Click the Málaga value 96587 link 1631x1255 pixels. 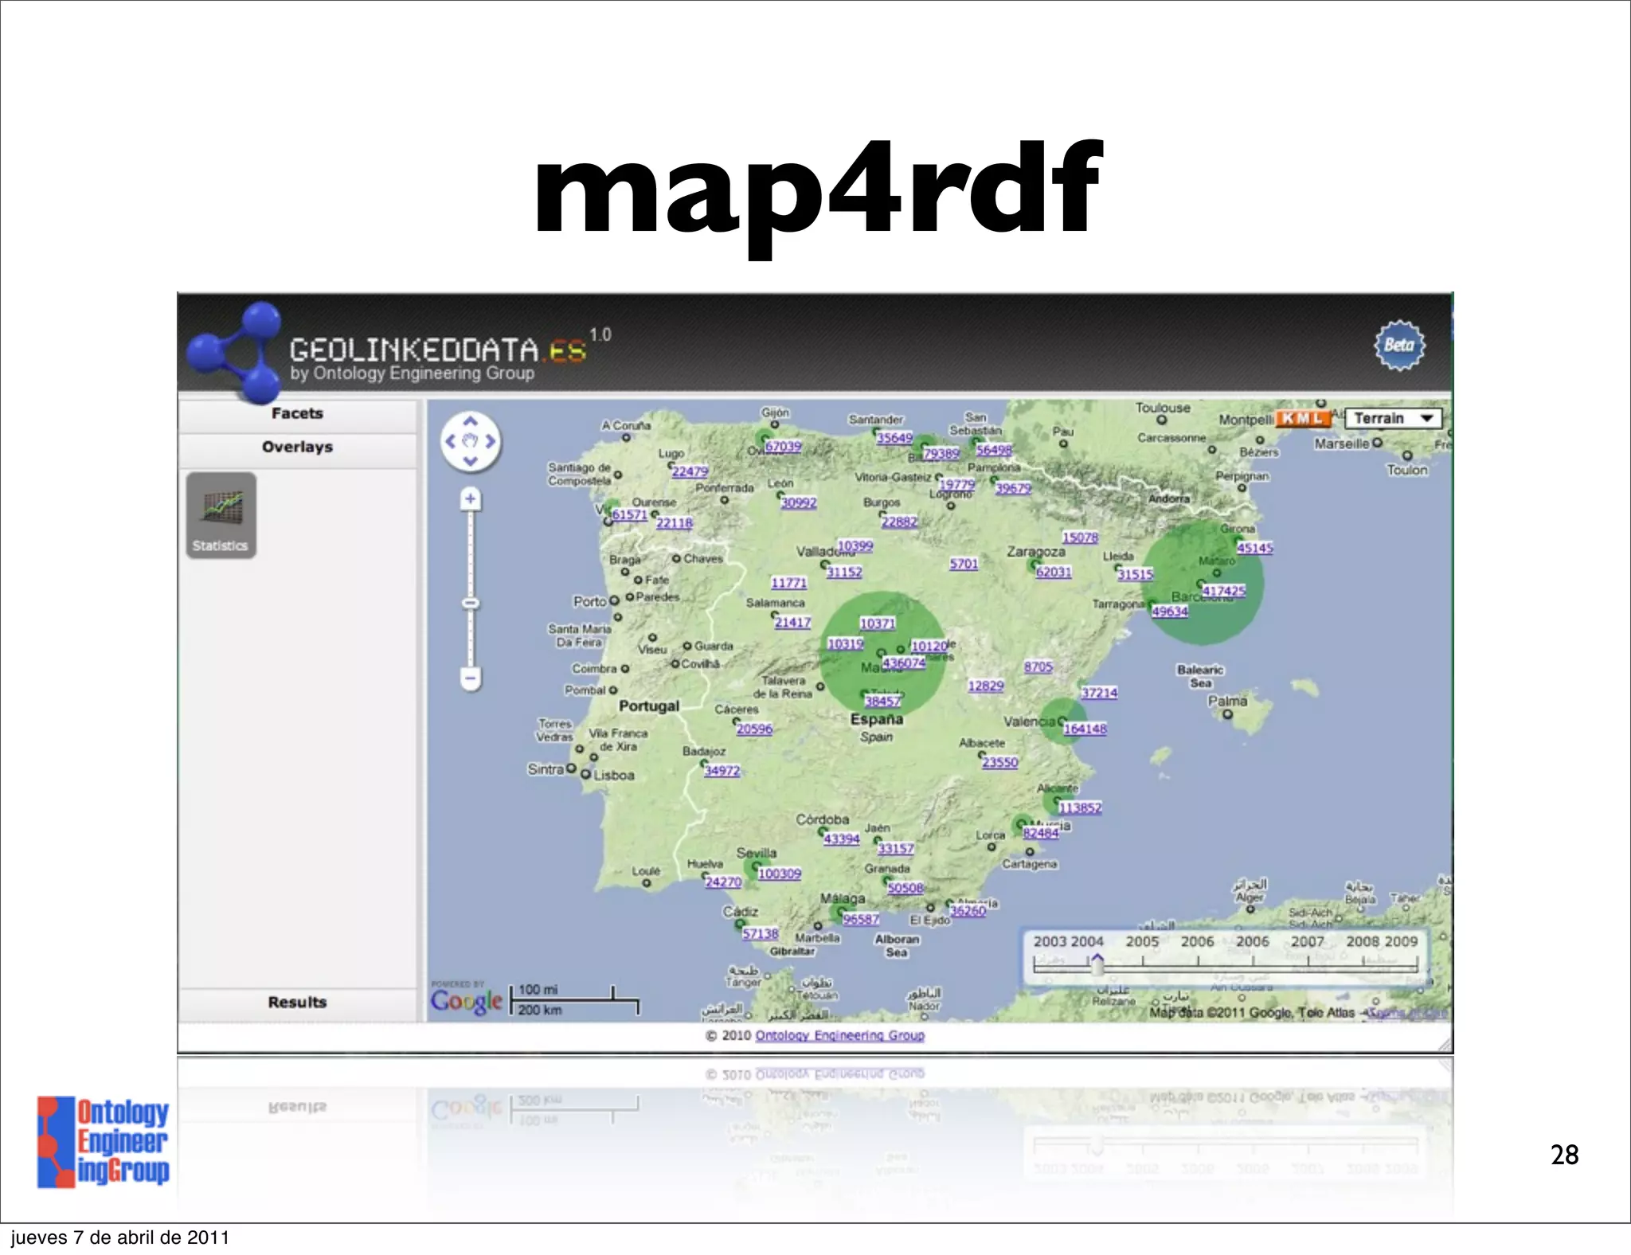coord(861,919)
